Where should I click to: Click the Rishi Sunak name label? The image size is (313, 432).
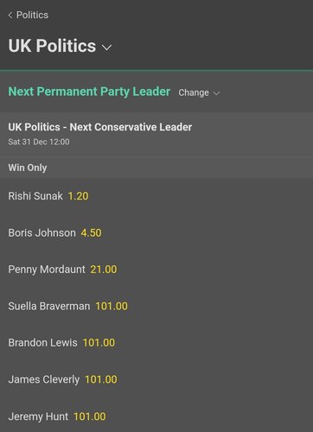pos(35,196)
